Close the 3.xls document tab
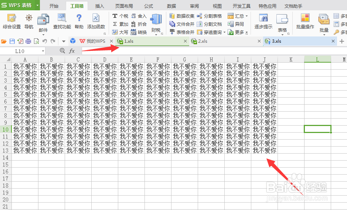The width and height of the screenshot is (347, 210). 333,41
